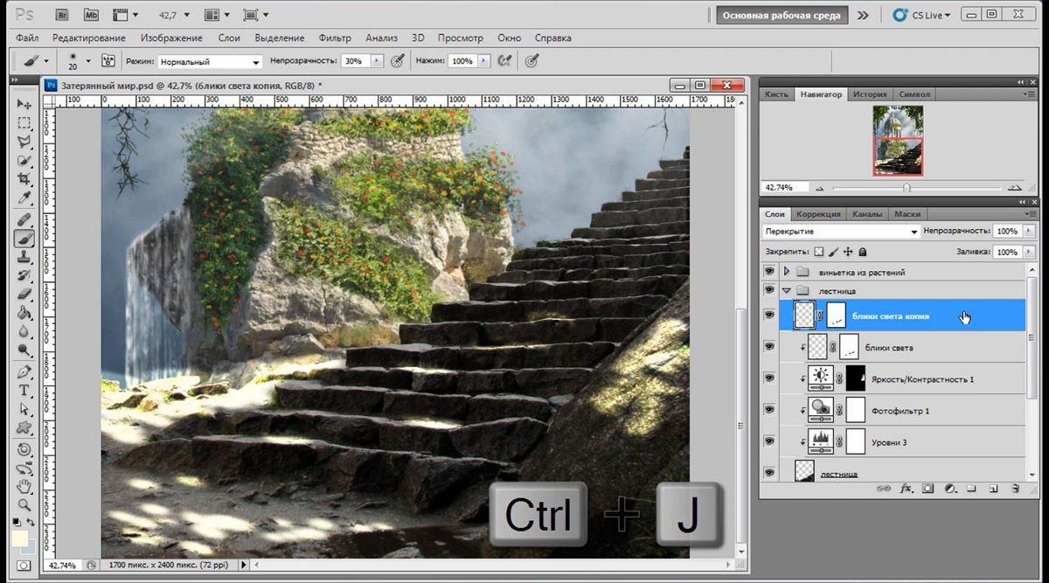Open the Файл menu
1049x583 pixels.
[x=27, y=38]
